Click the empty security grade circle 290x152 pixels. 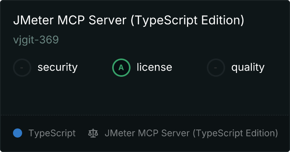coord(22,68)
